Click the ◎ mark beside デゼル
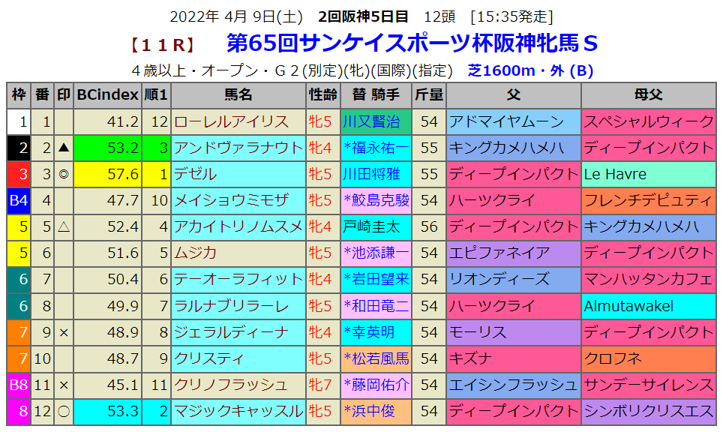Screen dimensions: 723x432 [64, 174]
